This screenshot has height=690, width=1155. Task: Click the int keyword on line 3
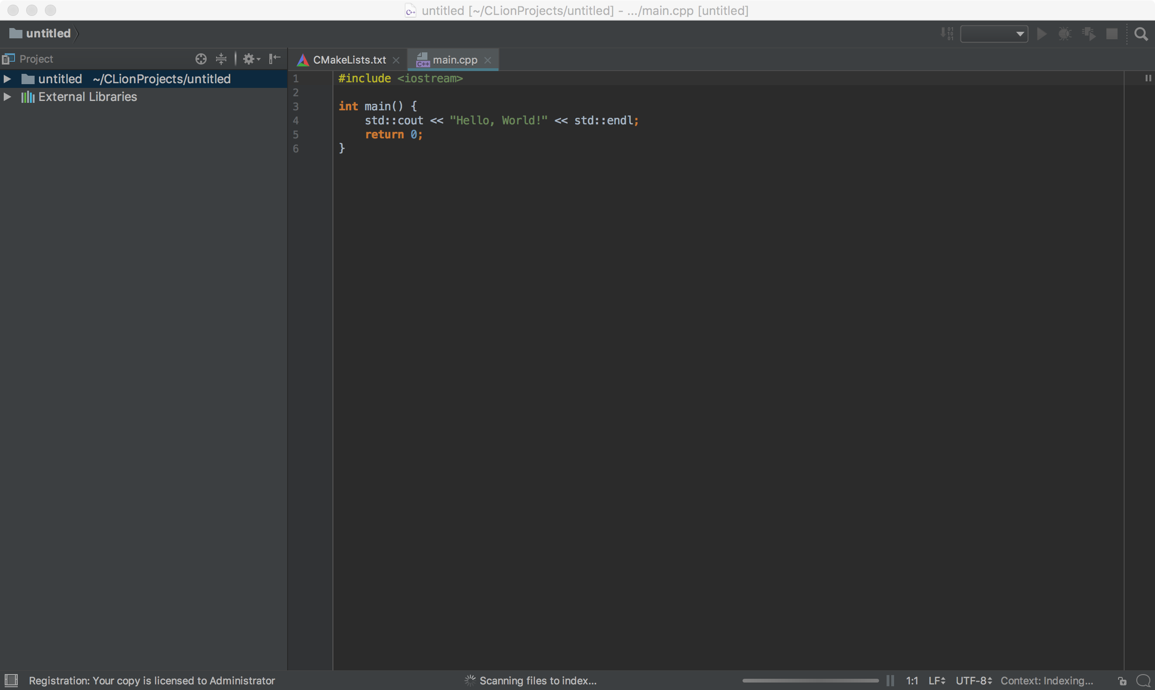click(348, 107)
